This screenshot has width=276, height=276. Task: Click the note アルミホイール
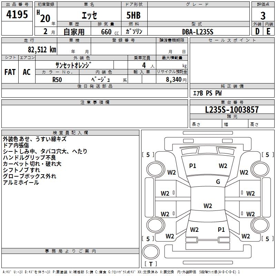click(21, 183)
